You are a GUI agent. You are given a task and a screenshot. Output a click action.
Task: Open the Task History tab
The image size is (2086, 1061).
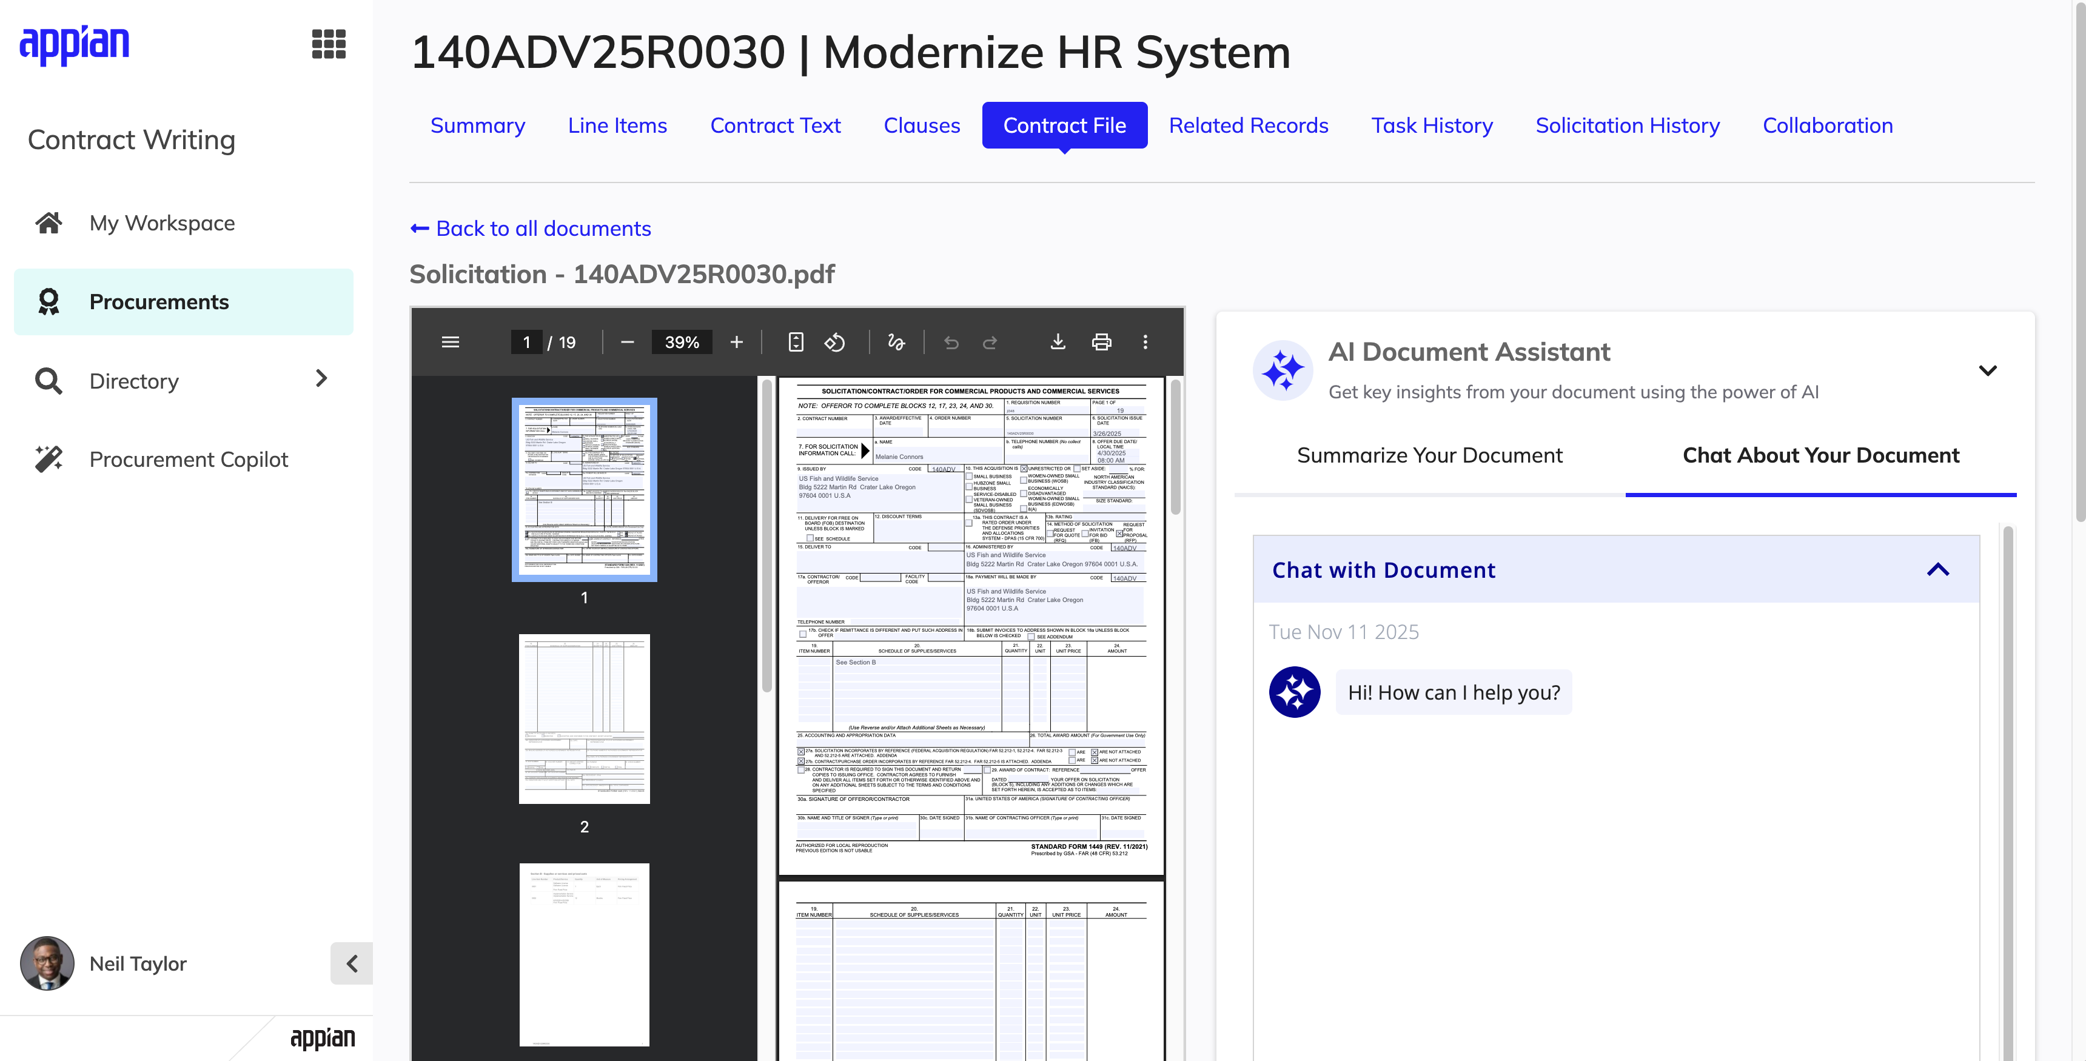coord(1432,126)
